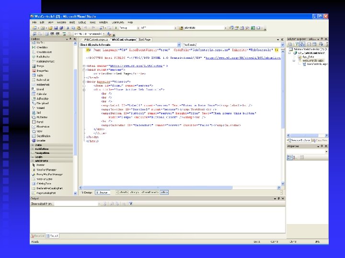
Task: Open the Tools menu
Action: tap(92, 22)
